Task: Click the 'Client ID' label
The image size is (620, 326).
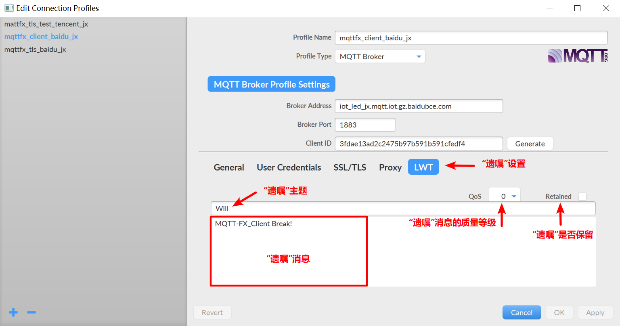Action: tap(318, 143)
